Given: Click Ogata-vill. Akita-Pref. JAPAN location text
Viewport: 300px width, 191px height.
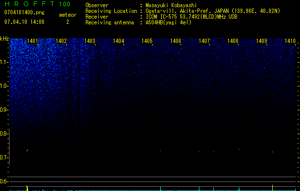Looking at the screenshot, I should [x=213, y=11].
